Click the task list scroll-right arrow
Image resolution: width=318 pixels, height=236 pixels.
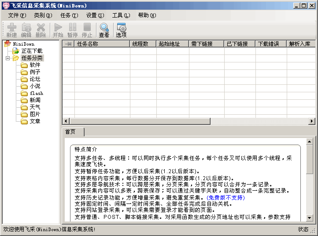pyautogui.click(x=312, y=121)
